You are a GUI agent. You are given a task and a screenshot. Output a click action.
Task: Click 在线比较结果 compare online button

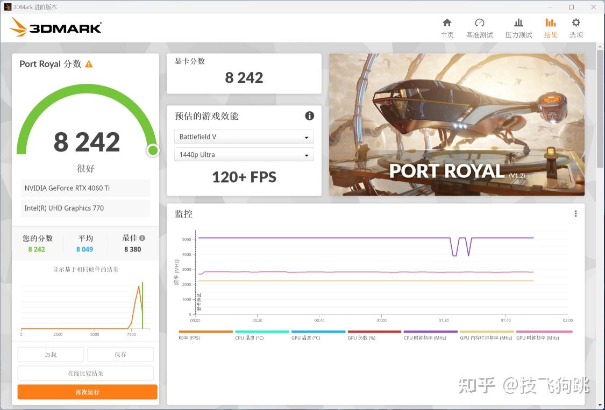pyautogui.click(x=86, y=373)
